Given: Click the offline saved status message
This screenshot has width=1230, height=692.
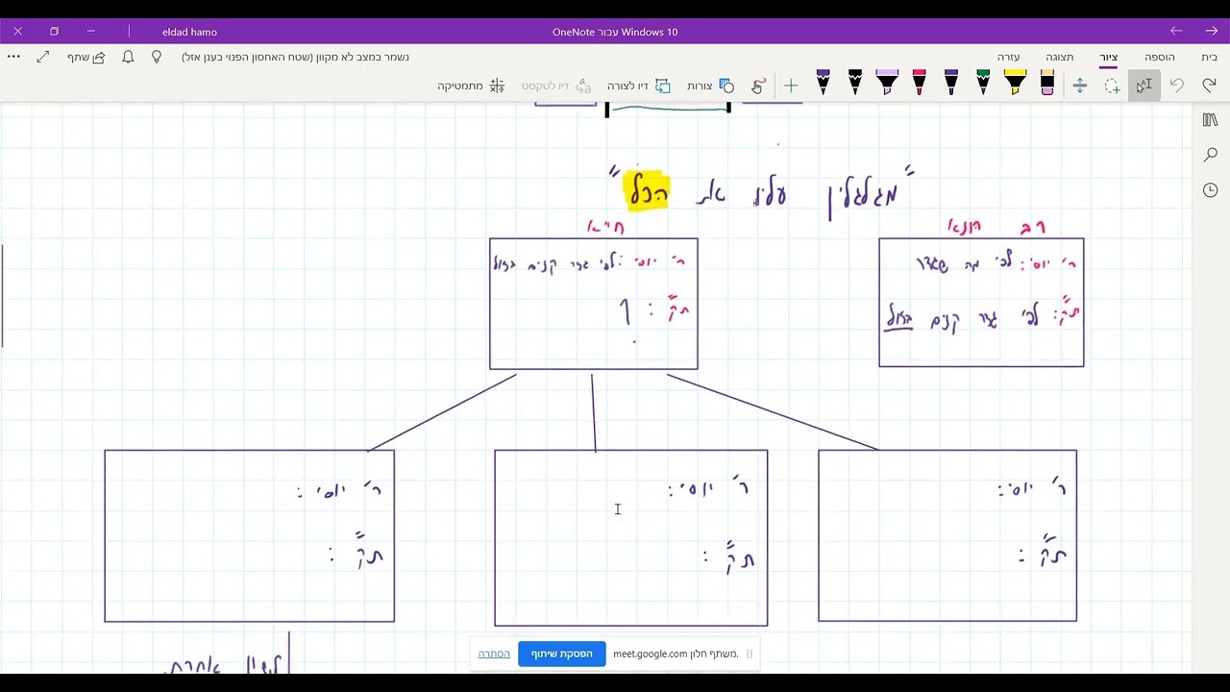Looking at the screenshot, I should 295,57.
